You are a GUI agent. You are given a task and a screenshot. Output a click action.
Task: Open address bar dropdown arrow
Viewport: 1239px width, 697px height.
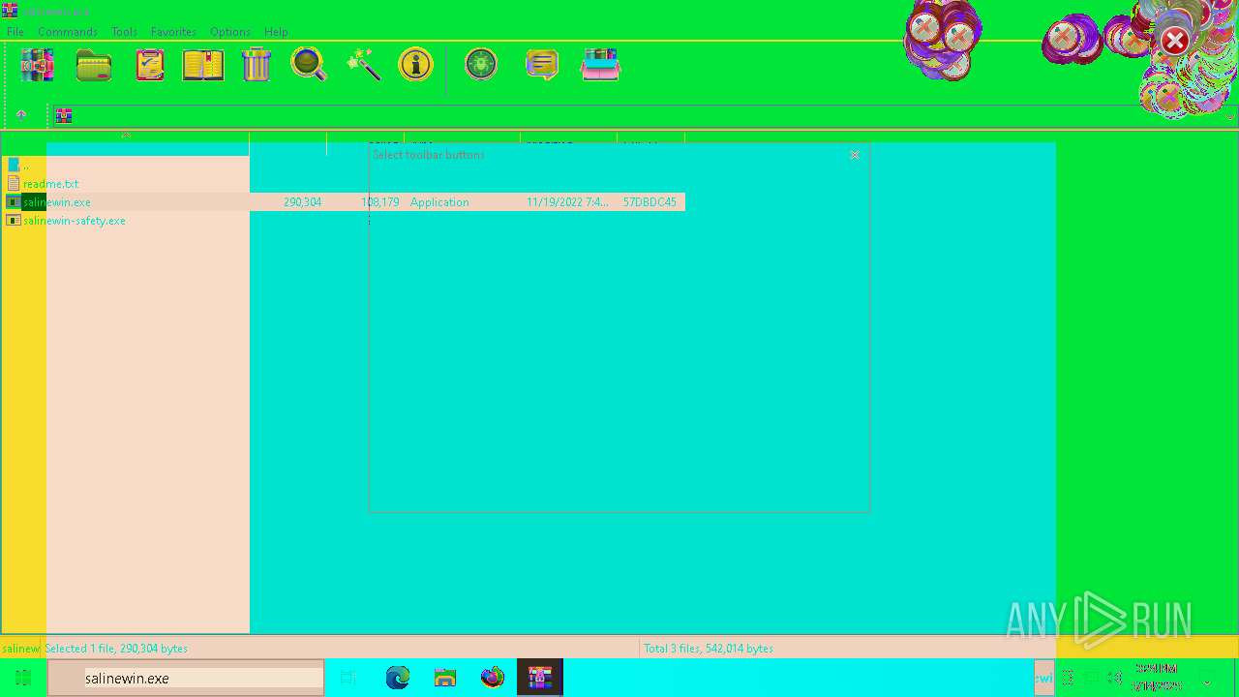[1230, 116]
